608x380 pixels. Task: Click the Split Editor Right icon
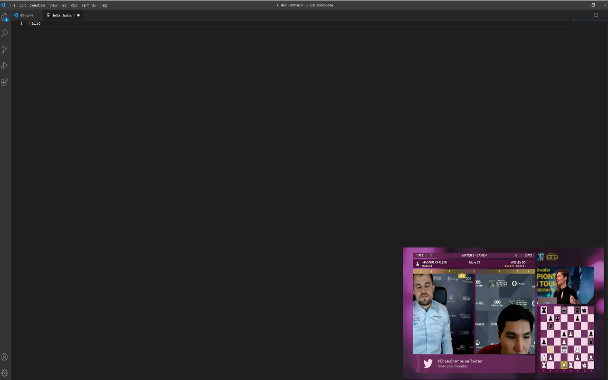(x=596, y=15)
